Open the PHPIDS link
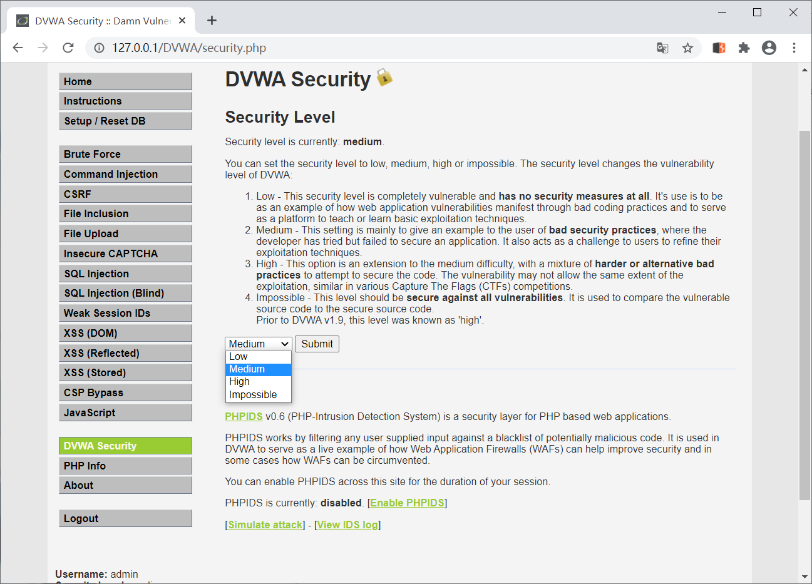This screenshot has width=812, height=584. [244, 416]
